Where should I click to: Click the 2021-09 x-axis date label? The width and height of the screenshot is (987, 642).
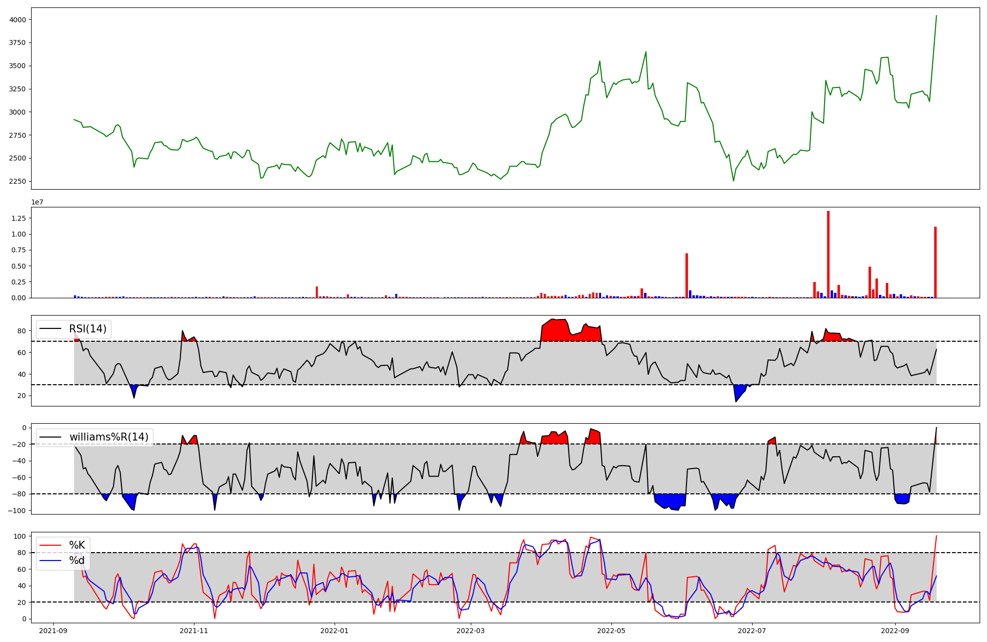[53, 631]
